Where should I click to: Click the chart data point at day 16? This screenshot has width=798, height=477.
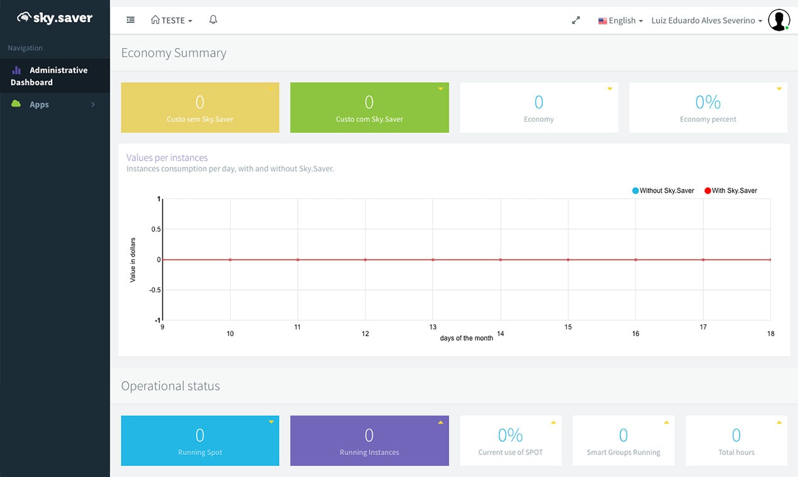pos(636,259)
